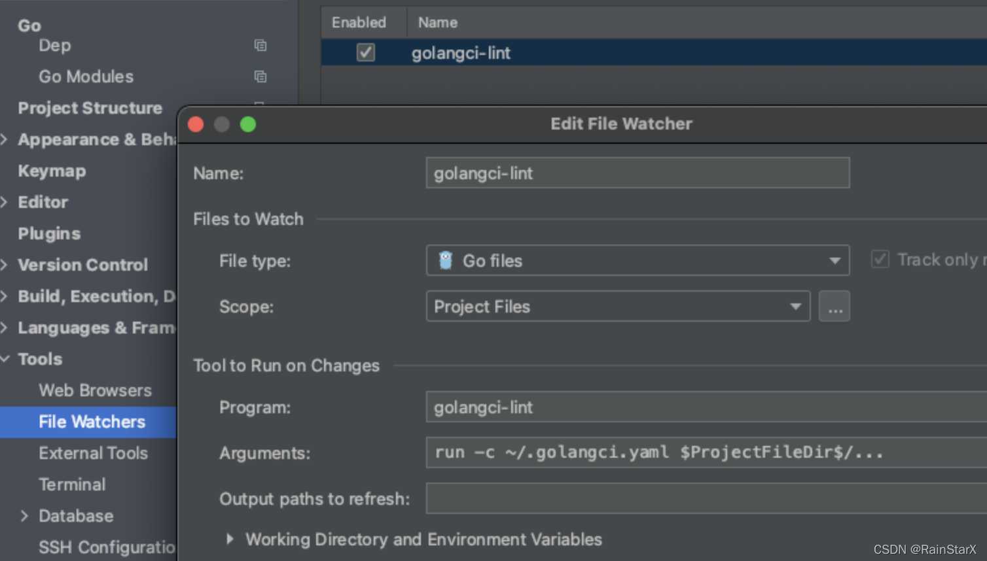Select the Go settings group
Viewport: 987px width, 561px height.
(x=29, y=25)
